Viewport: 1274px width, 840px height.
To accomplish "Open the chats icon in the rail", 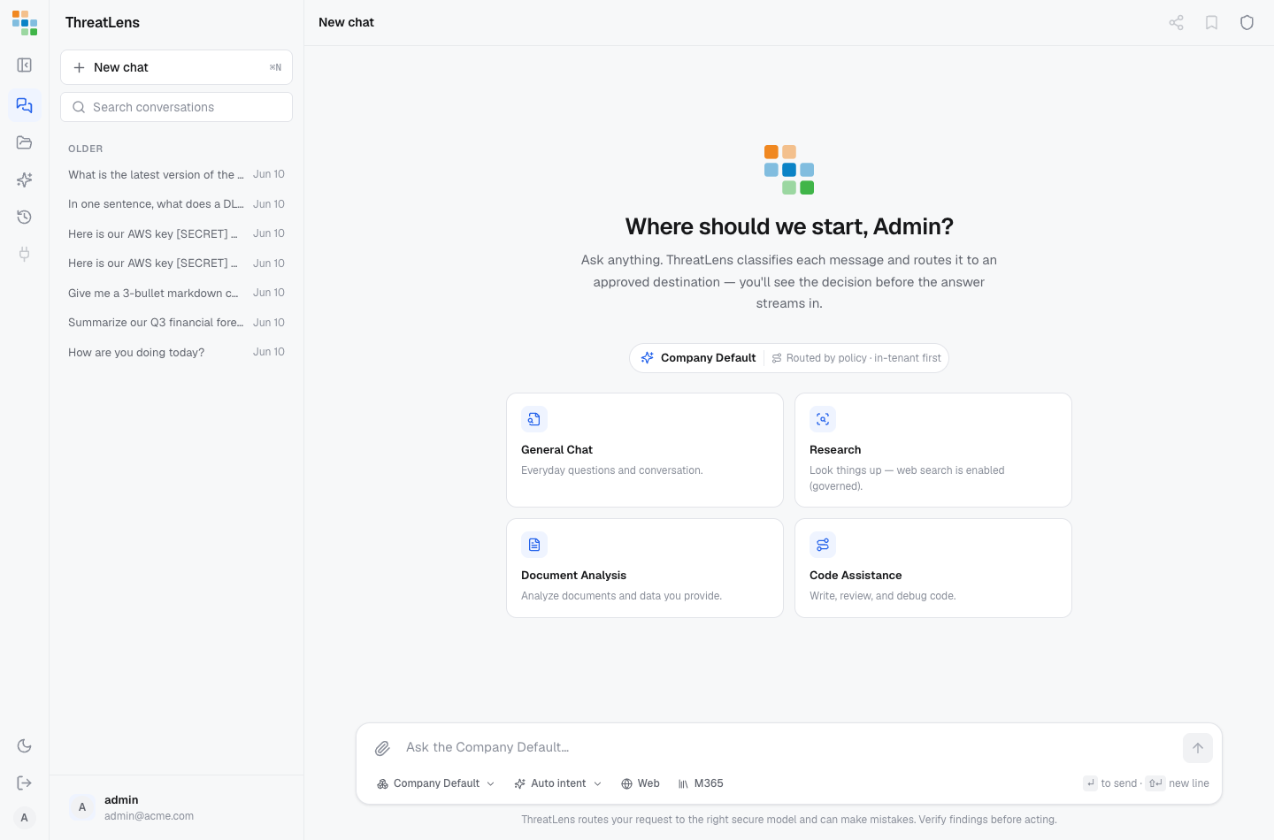I will pyautogui.click(x=25, y=105).
